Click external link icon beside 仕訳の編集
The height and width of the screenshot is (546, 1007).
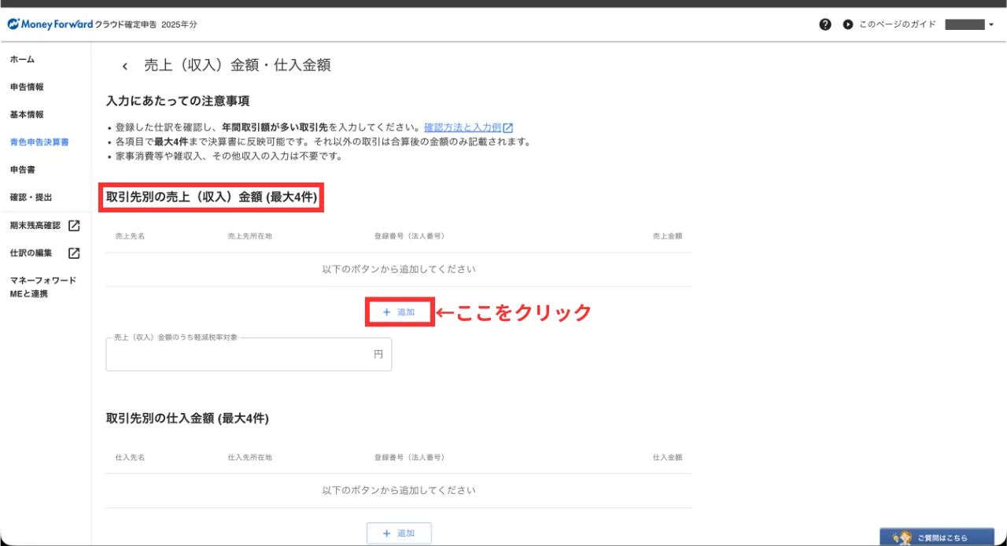pos(74,253)
